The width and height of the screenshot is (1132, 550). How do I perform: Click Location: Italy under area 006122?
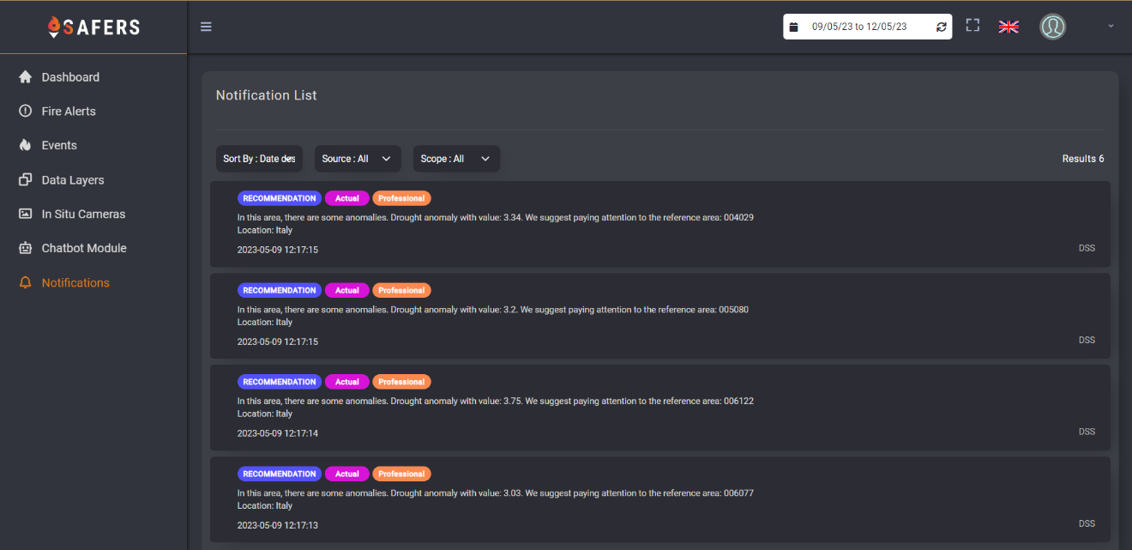point(265,414)
